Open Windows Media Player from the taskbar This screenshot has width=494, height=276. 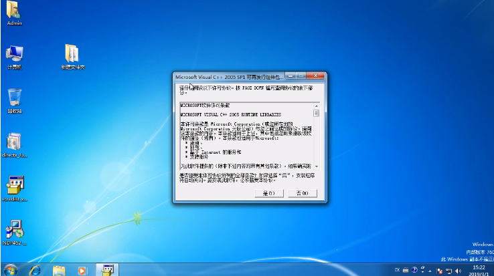(82, 269)
